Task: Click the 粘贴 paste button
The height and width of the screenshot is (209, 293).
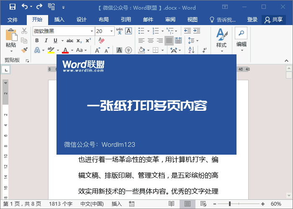Action: pyautogui.click(x=11, y=40)
